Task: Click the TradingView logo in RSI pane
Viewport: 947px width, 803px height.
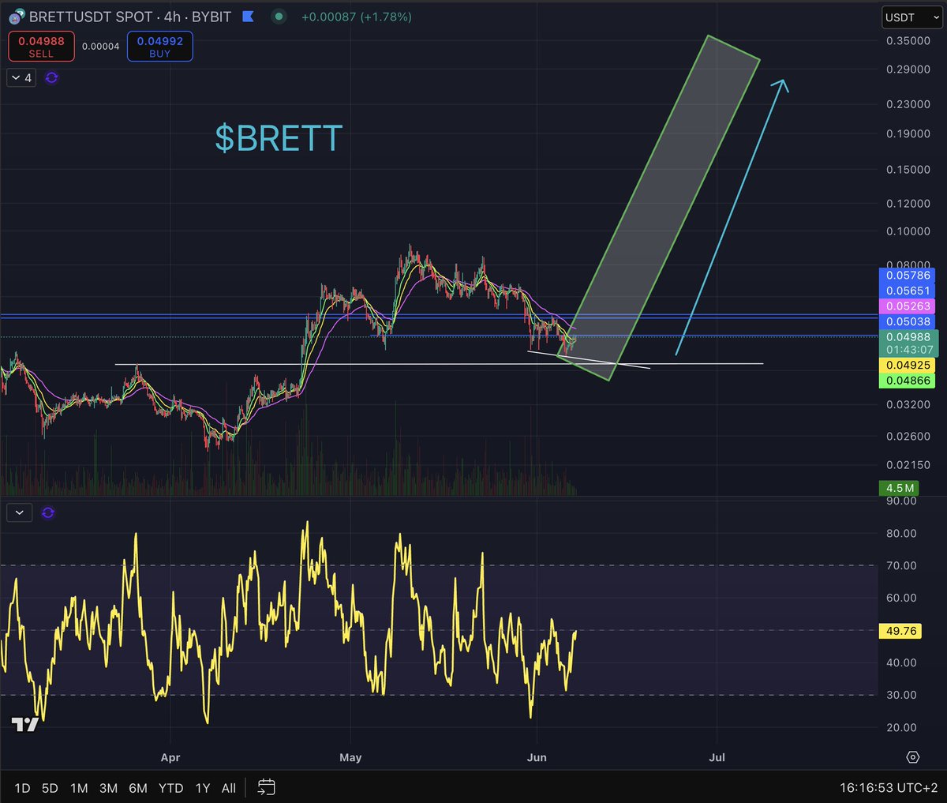Action: point(24,724)
